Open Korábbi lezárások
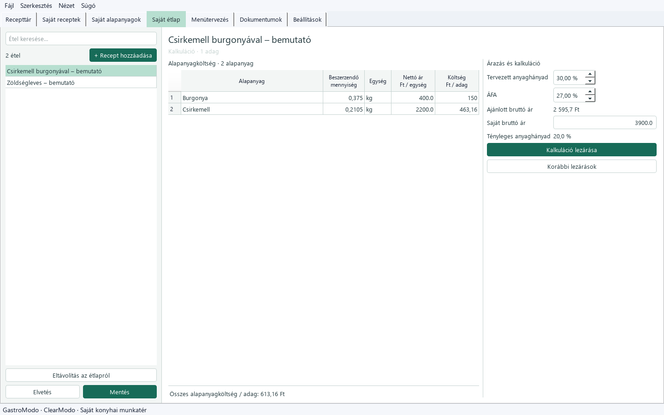Screen dimensions: 664x415 [x=572, y=166]
